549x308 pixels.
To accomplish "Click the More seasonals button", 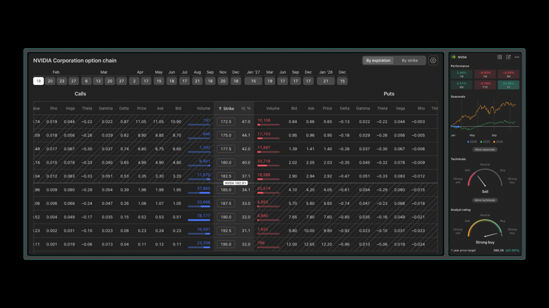I will 485,150.
